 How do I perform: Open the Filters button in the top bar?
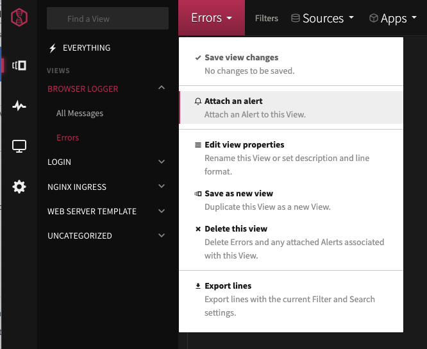266,18
